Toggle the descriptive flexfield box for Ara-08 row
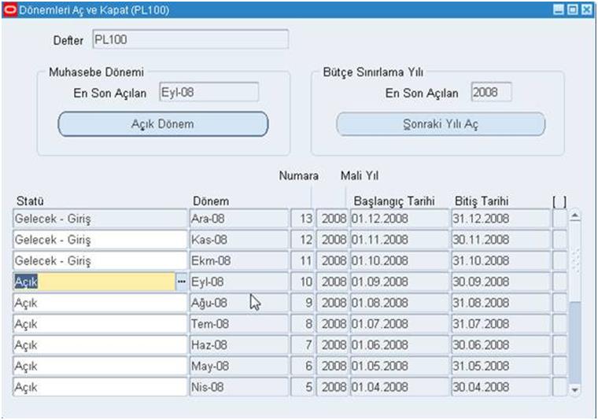598x420 pixels. 559,218
